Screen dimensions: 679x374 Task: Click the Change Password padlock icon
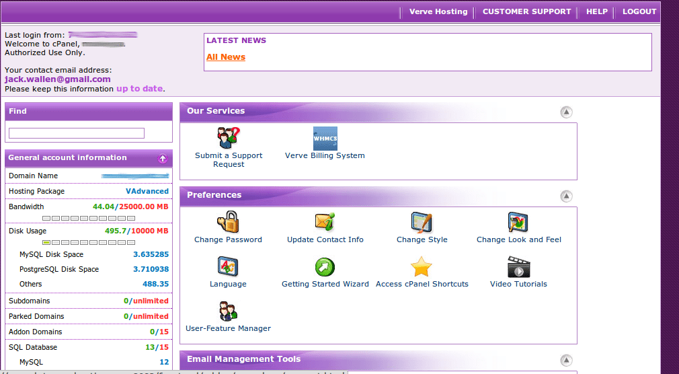point(228,222)
